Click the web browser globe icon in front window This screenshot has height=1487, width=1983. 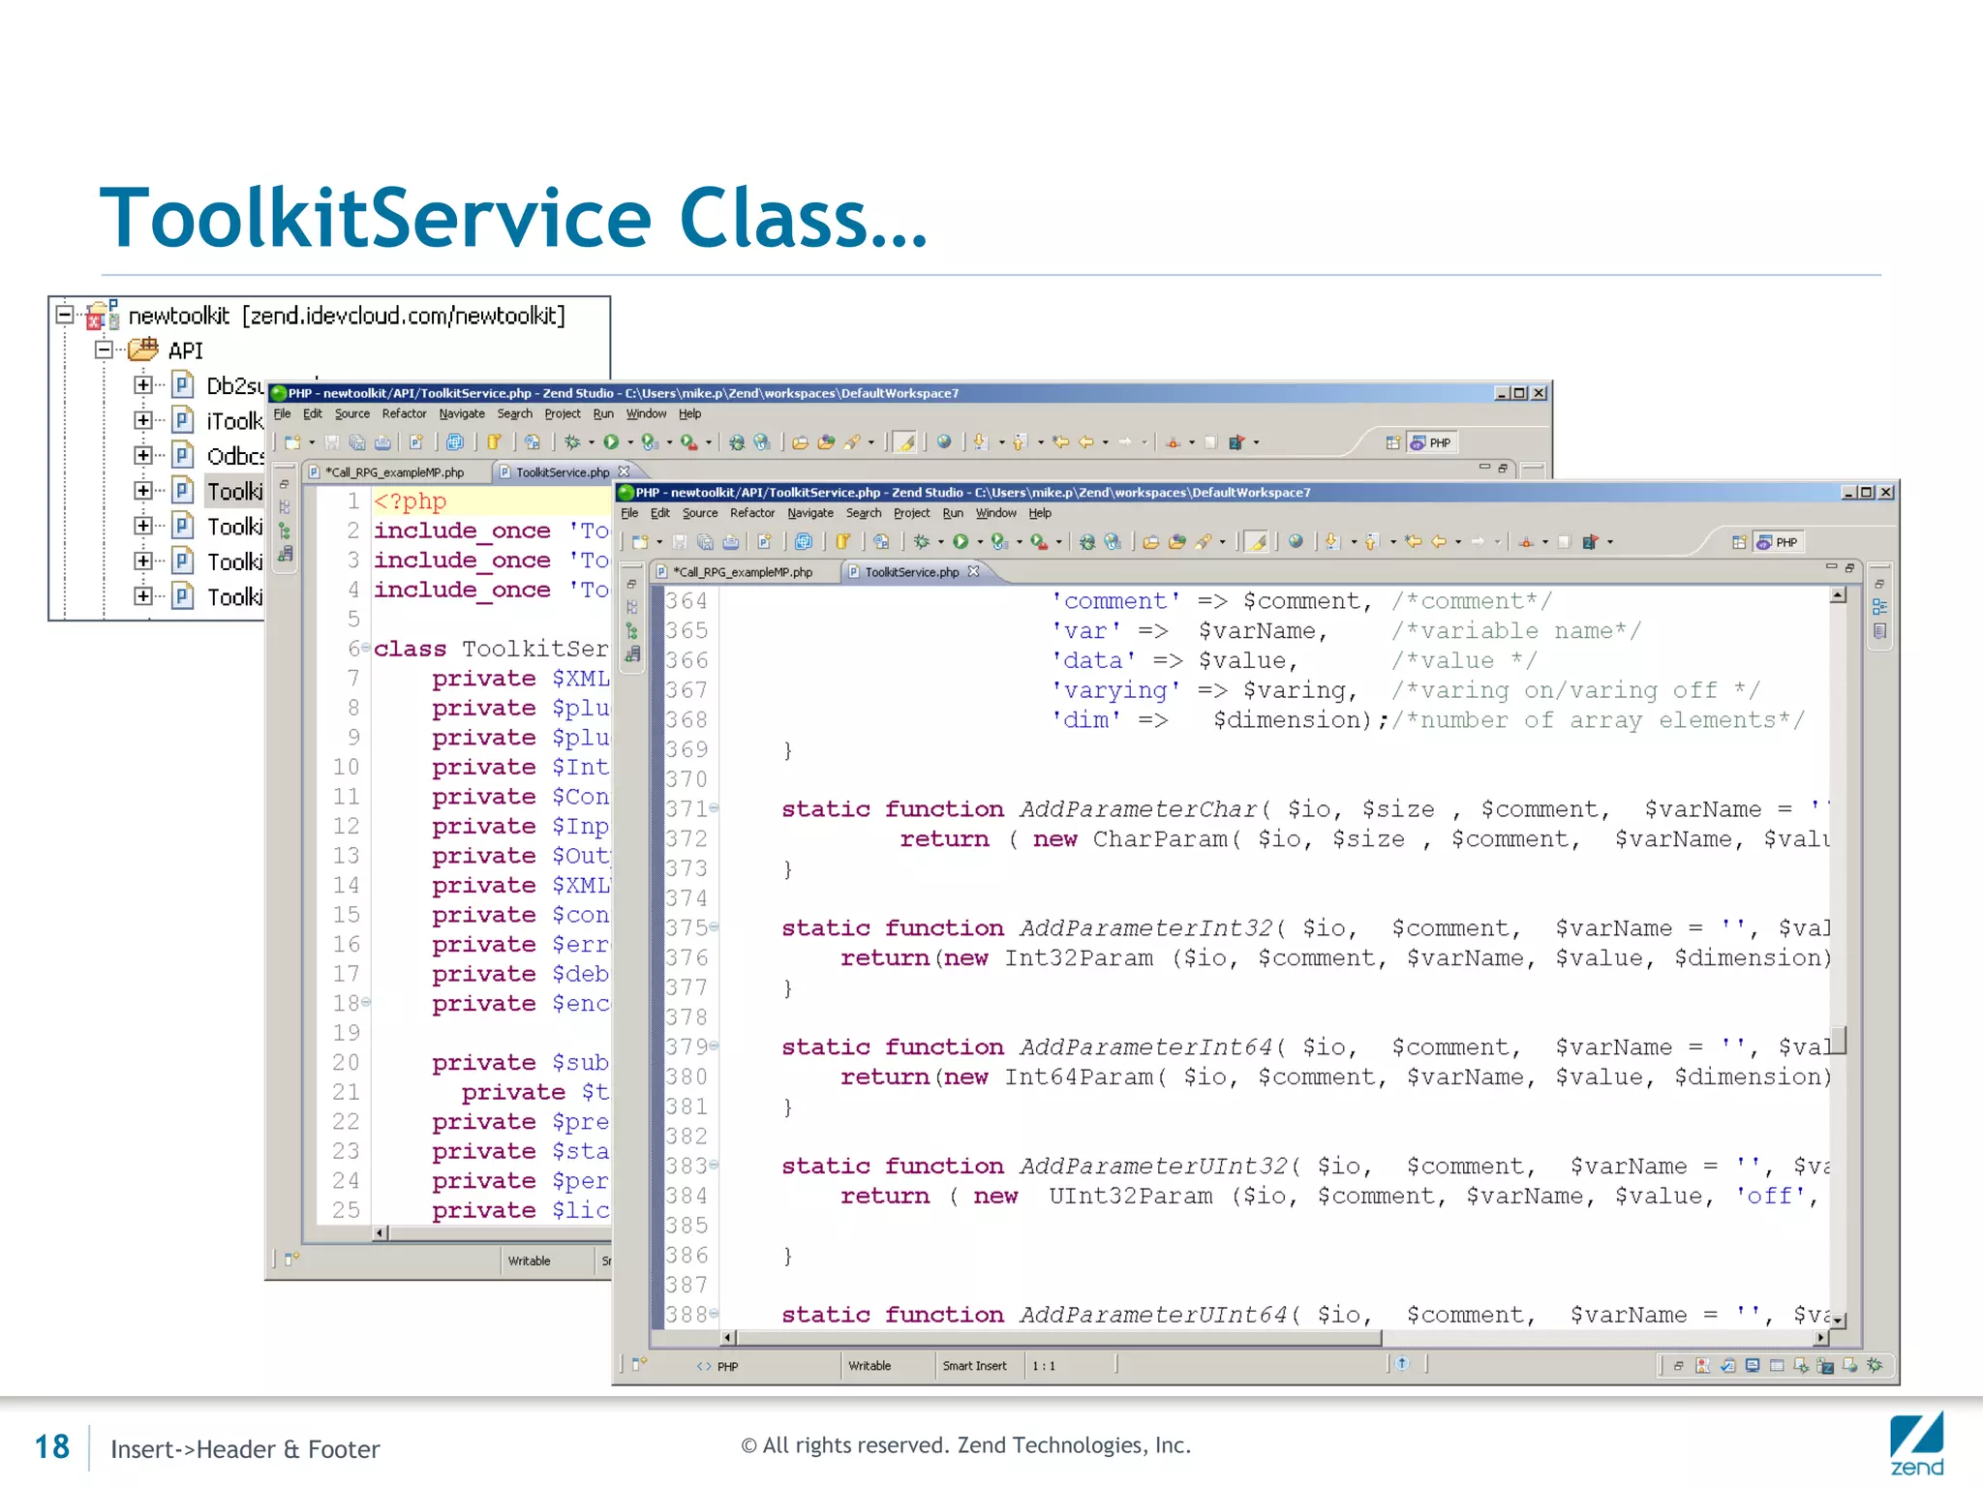pyautogui.click(x=1296, y=542)
